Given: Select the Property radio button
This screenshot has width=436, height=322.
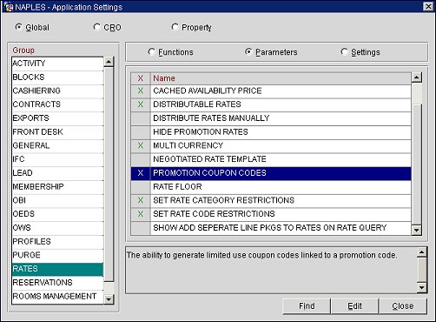Looking at the screenshot, I should (175, 27).
